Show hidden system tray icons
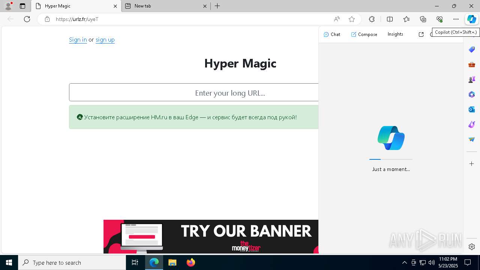Viewport: 480px width, 270px height. pyautogui.click(x=405, y=262)
